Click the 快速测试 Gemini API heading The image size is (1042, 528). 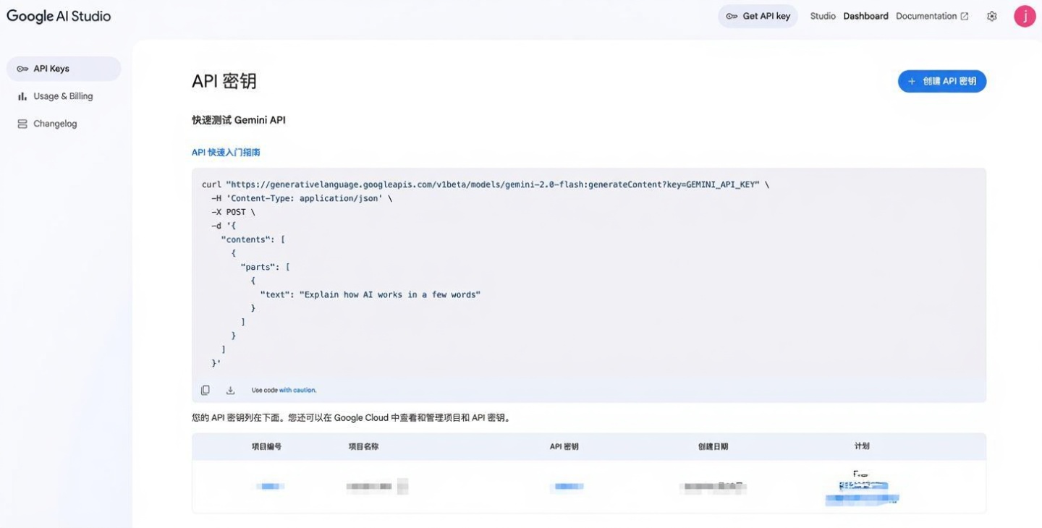[x=239, y=120]
